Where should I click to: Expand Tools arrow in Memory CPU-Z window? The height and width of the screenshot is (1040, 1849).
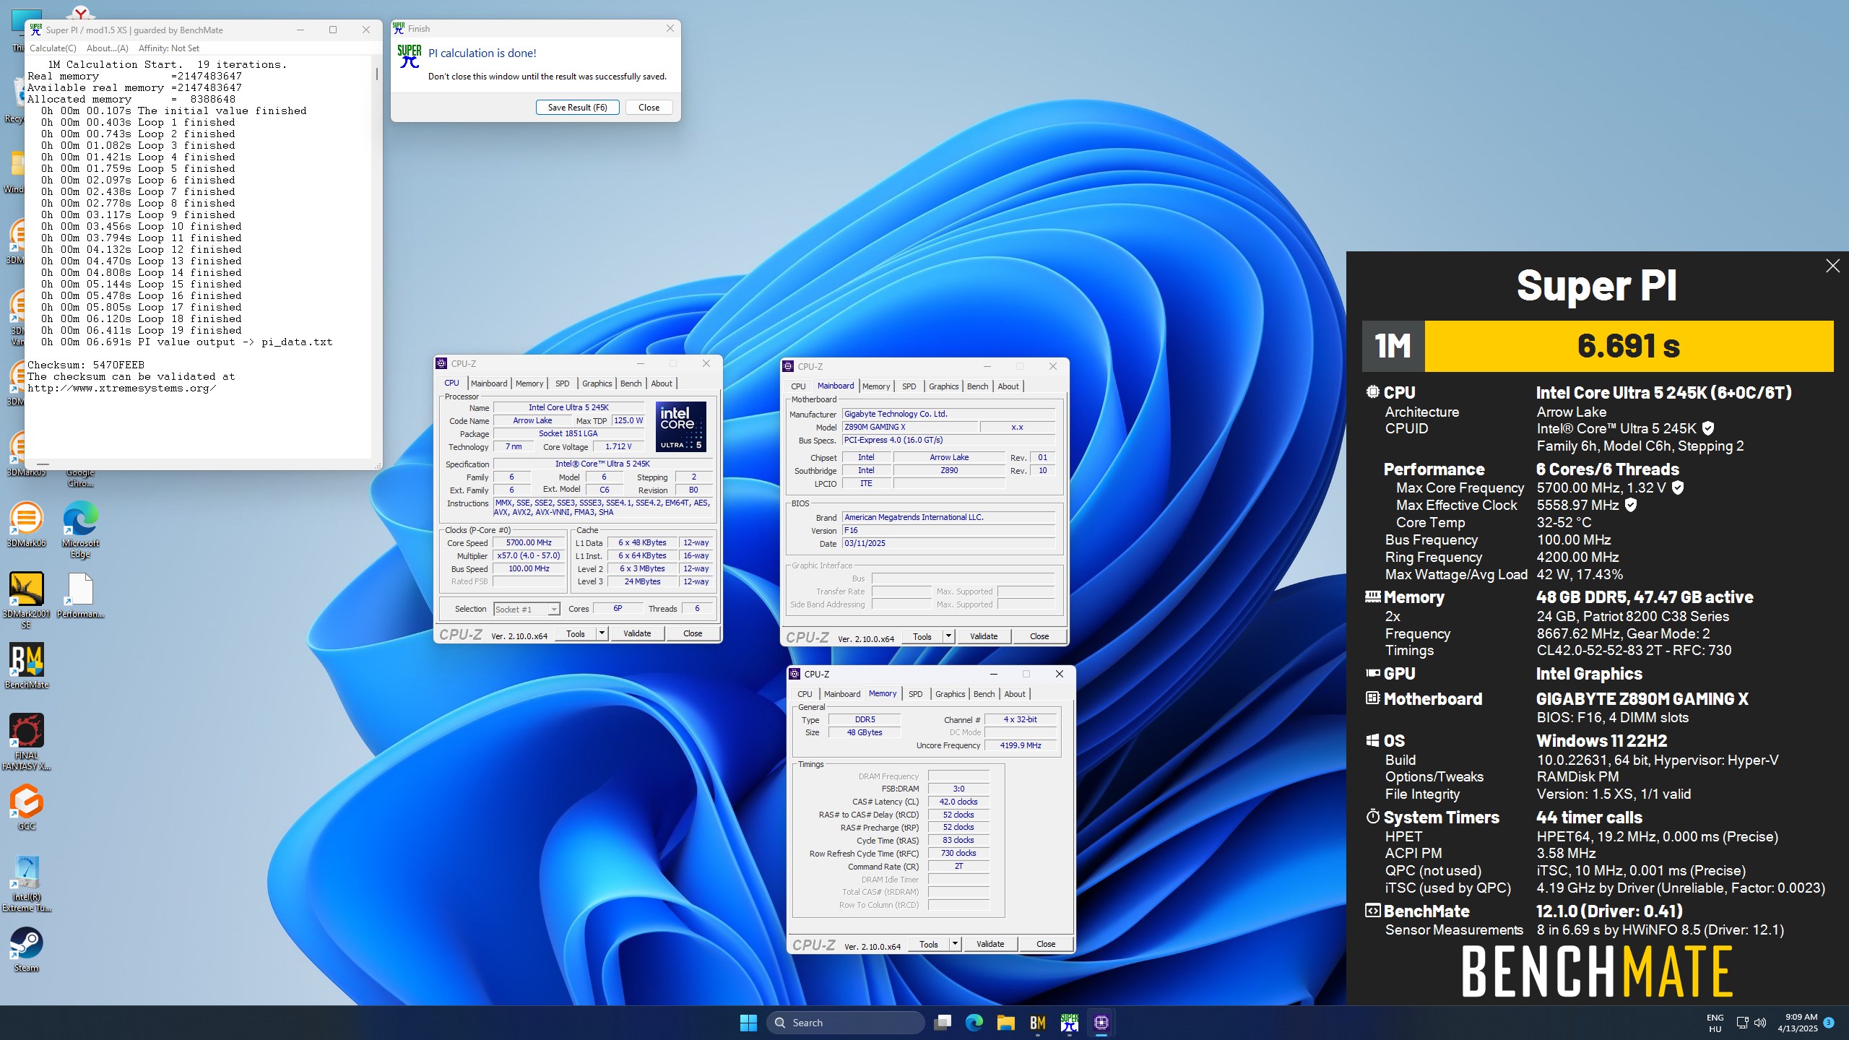point(955,944)
